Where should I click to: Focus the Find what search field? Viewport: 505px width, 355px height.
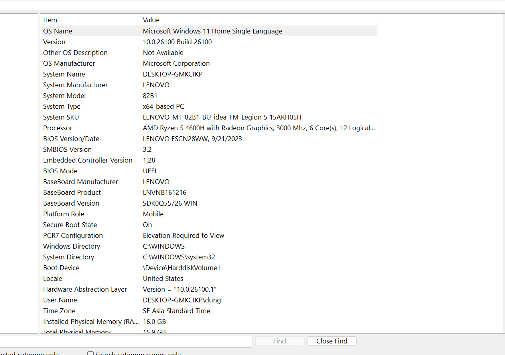coord(125,341)
